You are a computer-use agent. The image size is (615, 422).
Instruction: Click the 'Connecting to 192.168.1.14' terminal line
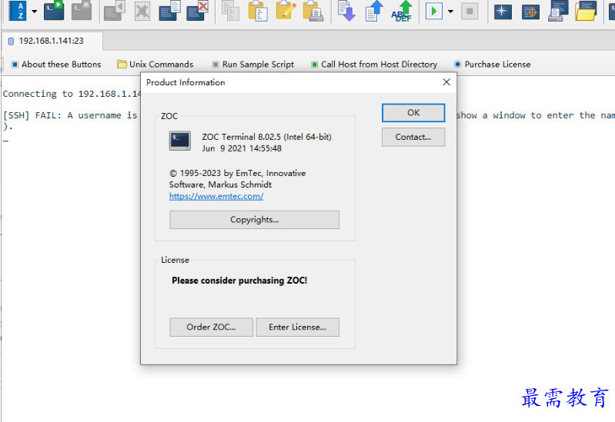(72, 94)
